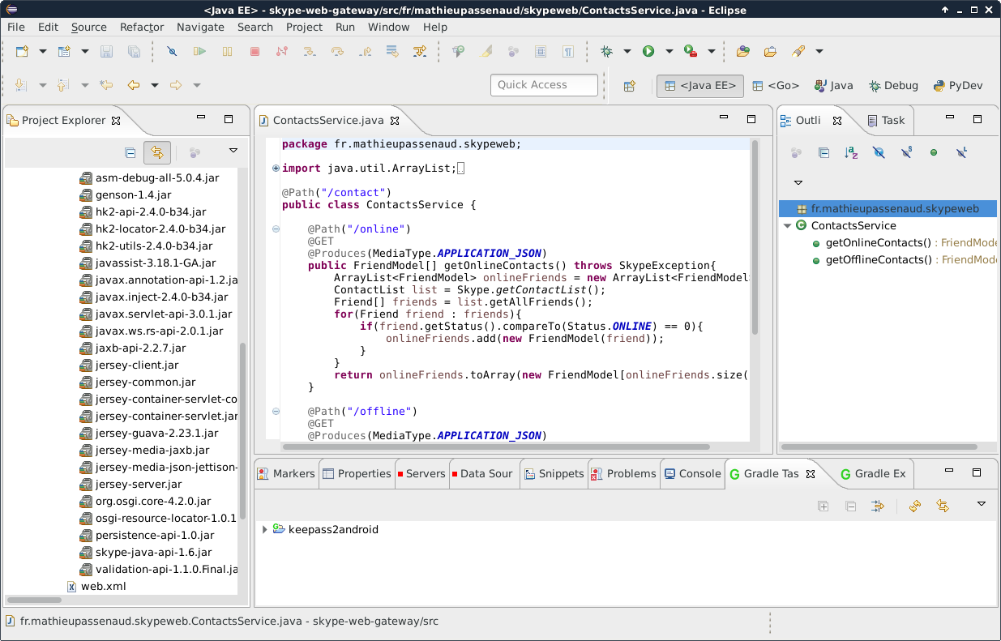Toggle Hide Fields in Outline
The image size is (1001, 641).
[879, 152]
